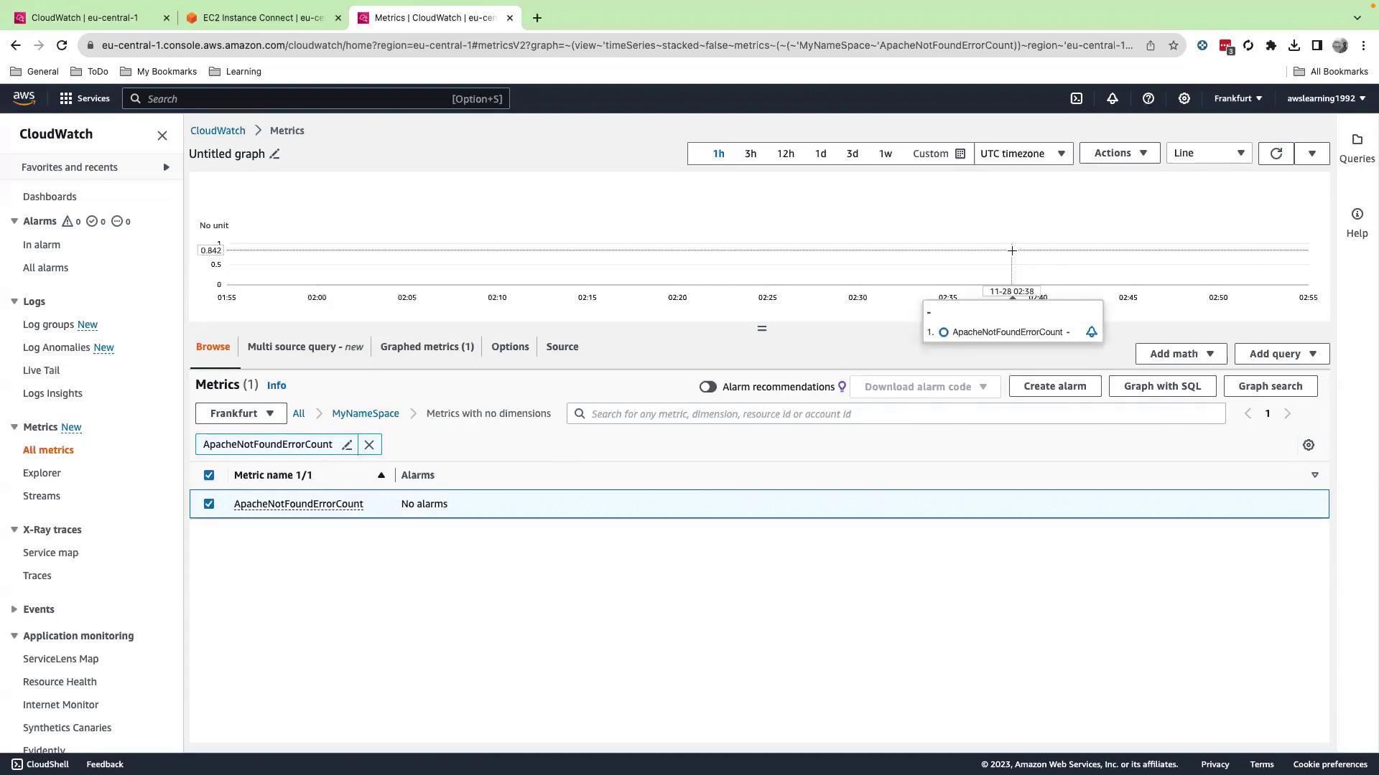Switch to the Browse tab
Viewport: 1379px width, 775px height.
click(x=213, y=347)
